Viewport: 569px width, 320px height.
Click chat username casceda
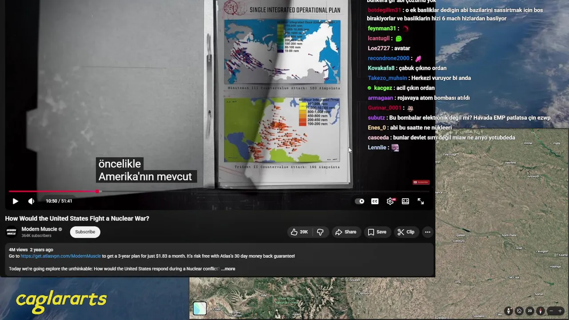(x=378, y=137)
